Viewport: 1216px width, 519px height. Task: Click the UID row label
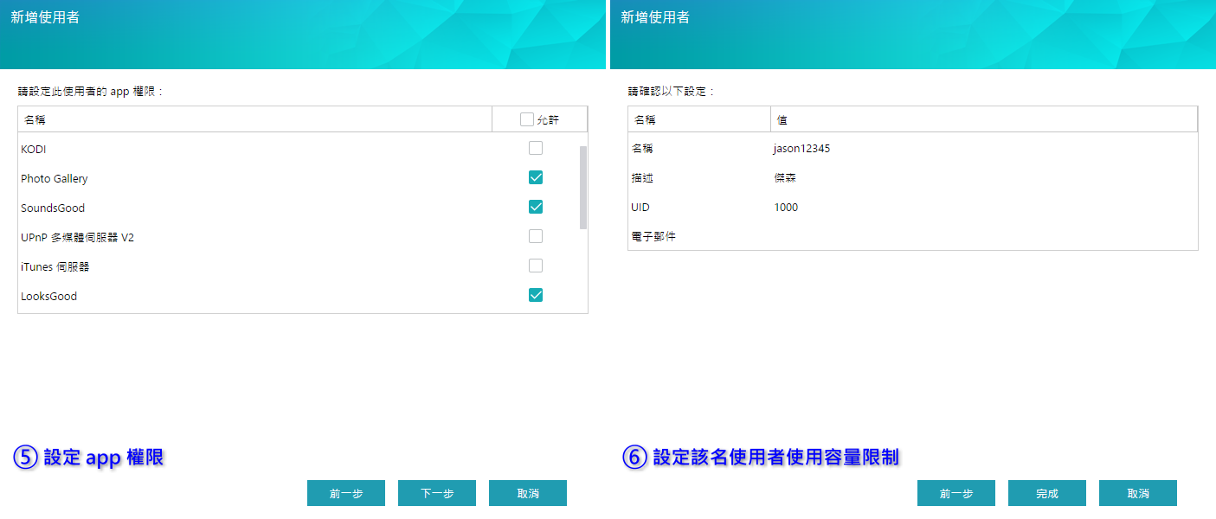pyautogui.click(x=640, y=208)
